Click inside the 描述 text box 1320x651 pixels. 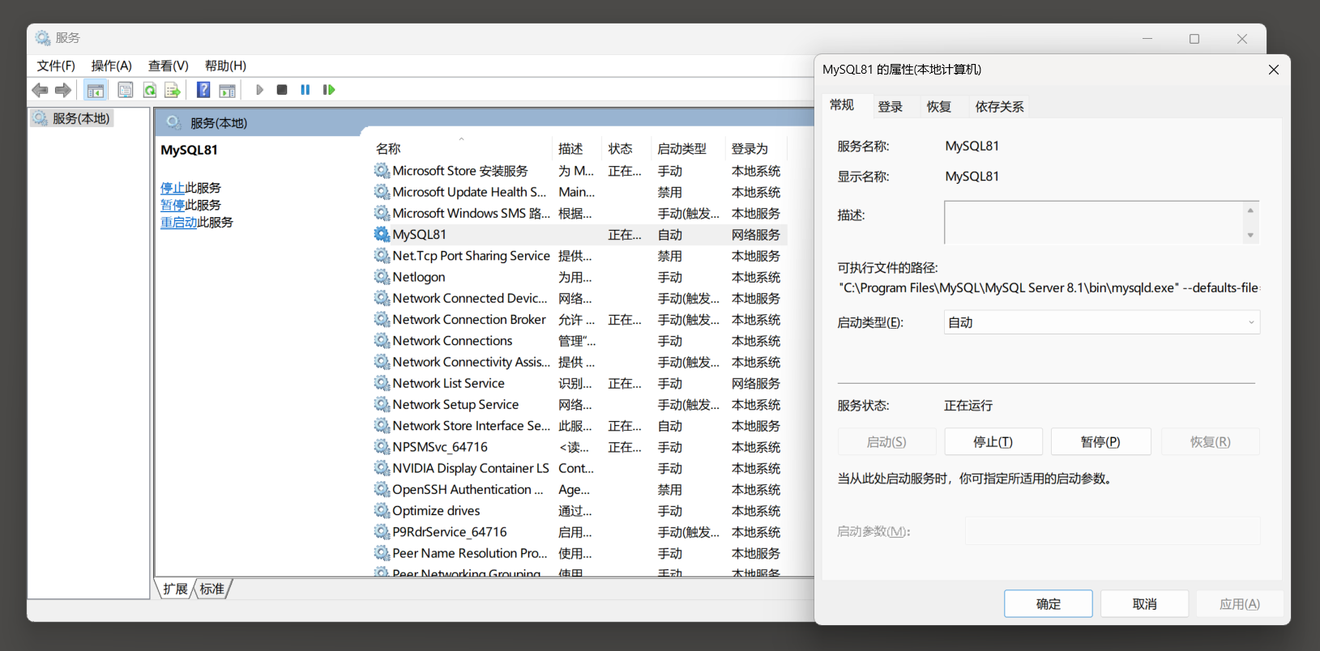point(1094,222)
